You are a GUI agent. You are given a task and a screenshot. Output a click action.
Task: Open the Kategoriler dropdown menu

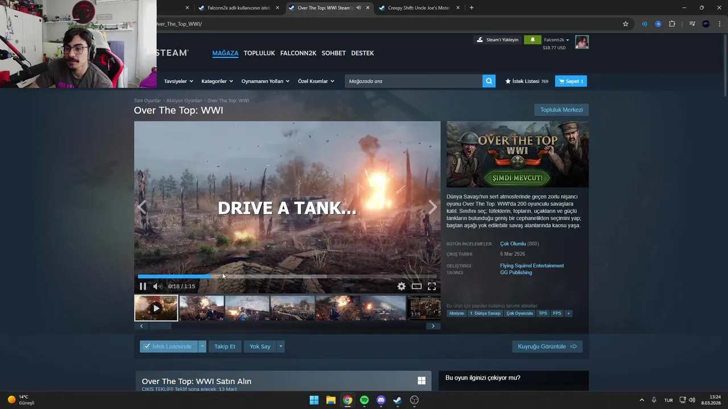pos(217,81)
